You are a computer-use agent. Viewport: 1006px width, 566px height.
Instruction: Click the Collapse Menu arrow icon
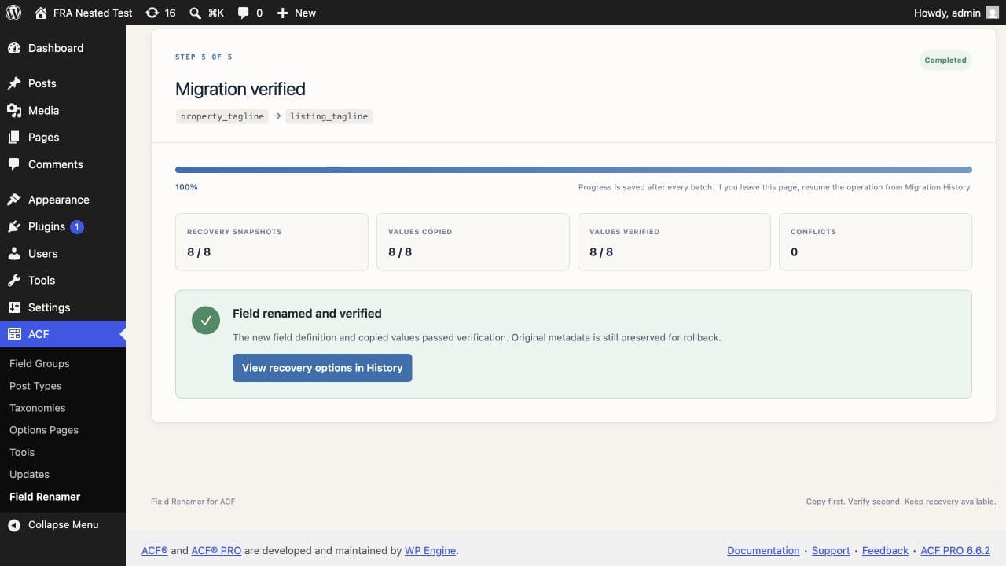coord(14,524)
